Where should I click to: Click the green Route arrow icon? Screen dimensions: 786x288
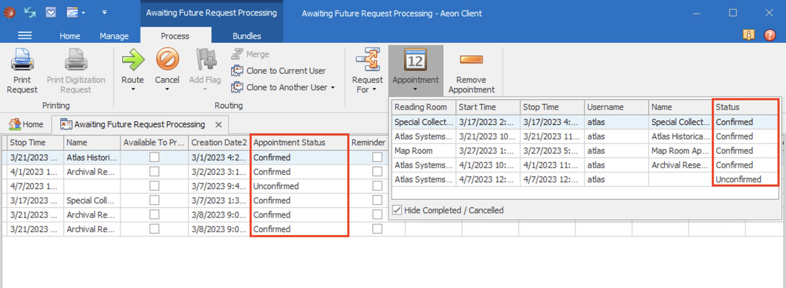(133, 61)
